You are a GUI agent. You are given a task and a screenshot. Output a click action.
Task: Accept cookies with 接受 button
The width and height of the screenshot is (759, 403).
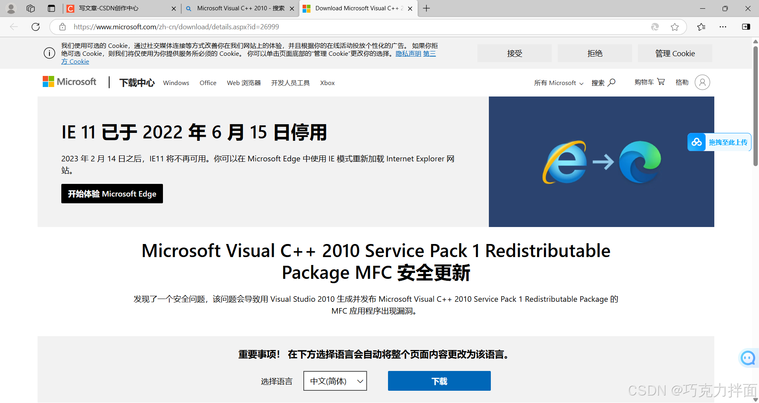coord(515,53)
